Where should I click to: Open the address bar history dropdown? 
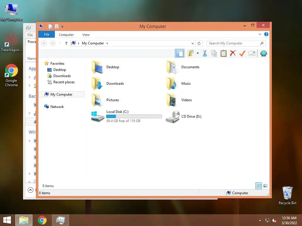(x=193, y=43)
